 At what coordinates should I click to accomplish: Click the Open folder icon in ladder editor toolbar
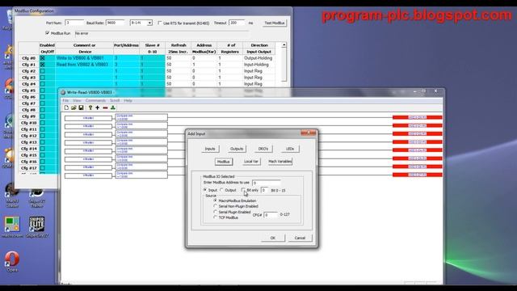(74, 108)
